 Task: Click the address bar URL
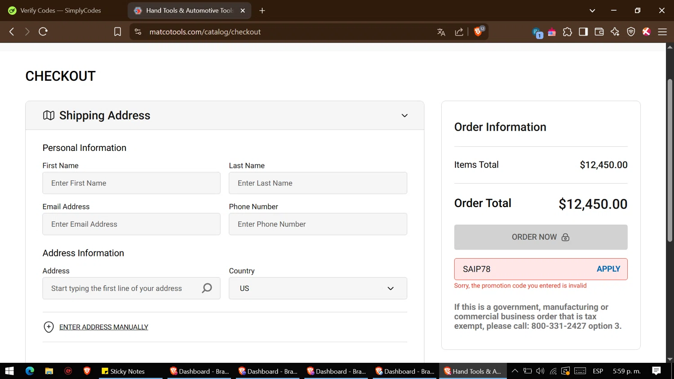[205, 32]
